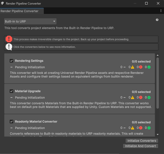The height and width of the screenshot is (154, 164).
Task: Open the Built-in to URP dropdown
Action: click(30, 22)
